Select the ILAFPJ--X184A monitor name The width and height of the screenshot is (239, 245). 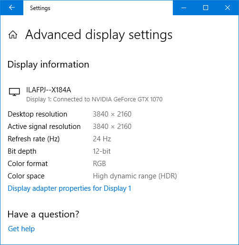pos(49,90)
